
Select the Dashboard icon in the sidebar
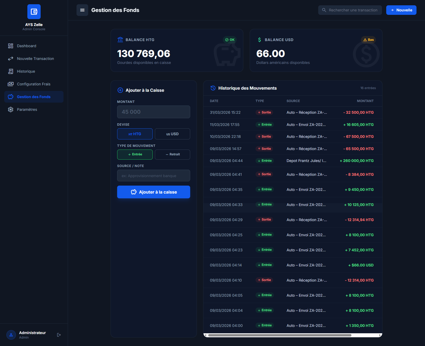tap(11, 46)
